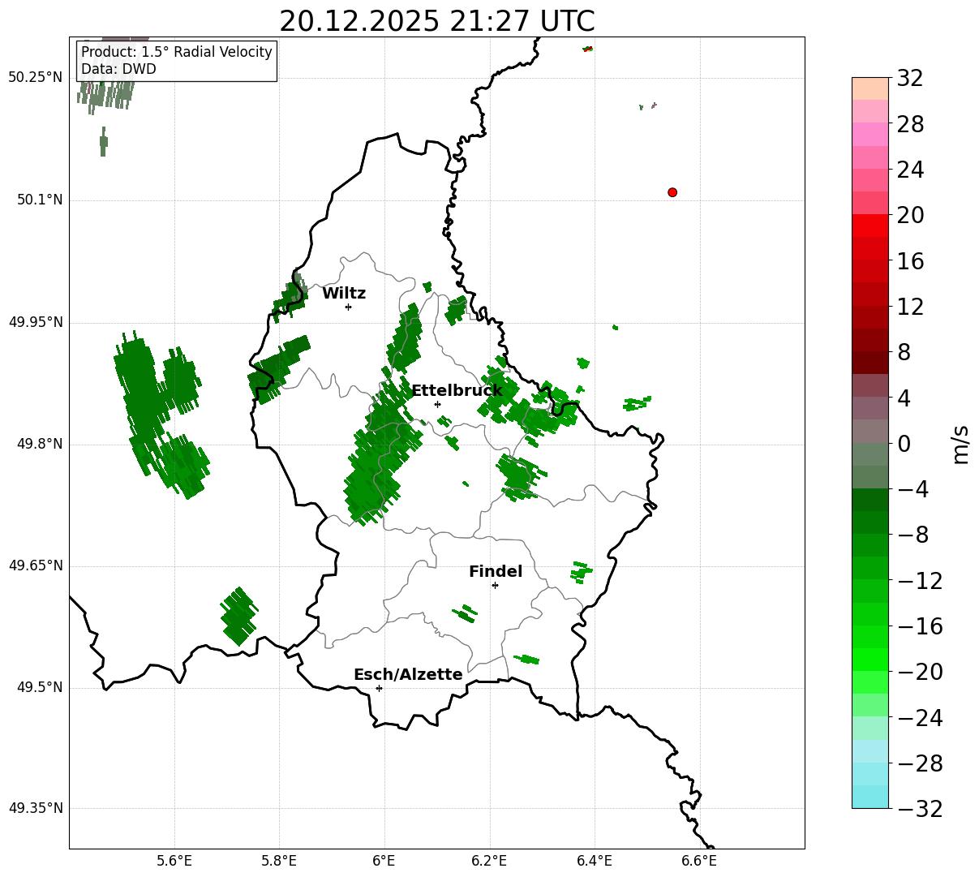Click the Ettelbruck city label

point(457,391)
